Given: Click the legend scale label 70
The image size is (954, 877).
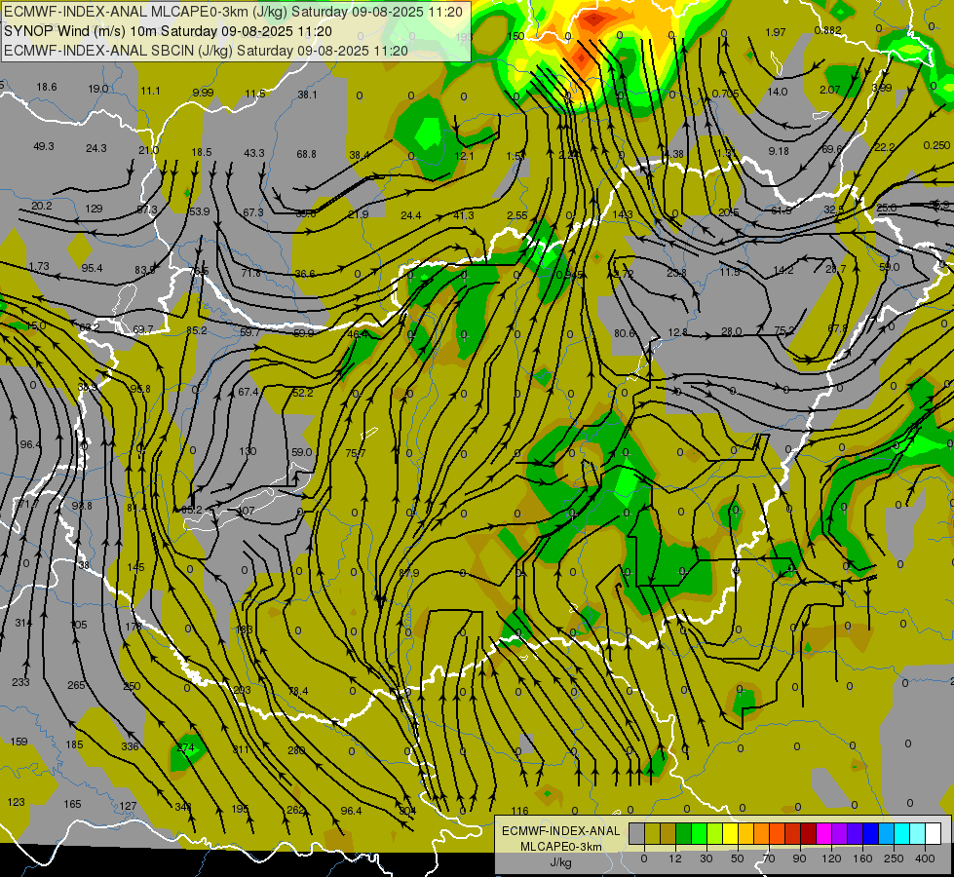Looking at the screenshot, I should point(769,858).
